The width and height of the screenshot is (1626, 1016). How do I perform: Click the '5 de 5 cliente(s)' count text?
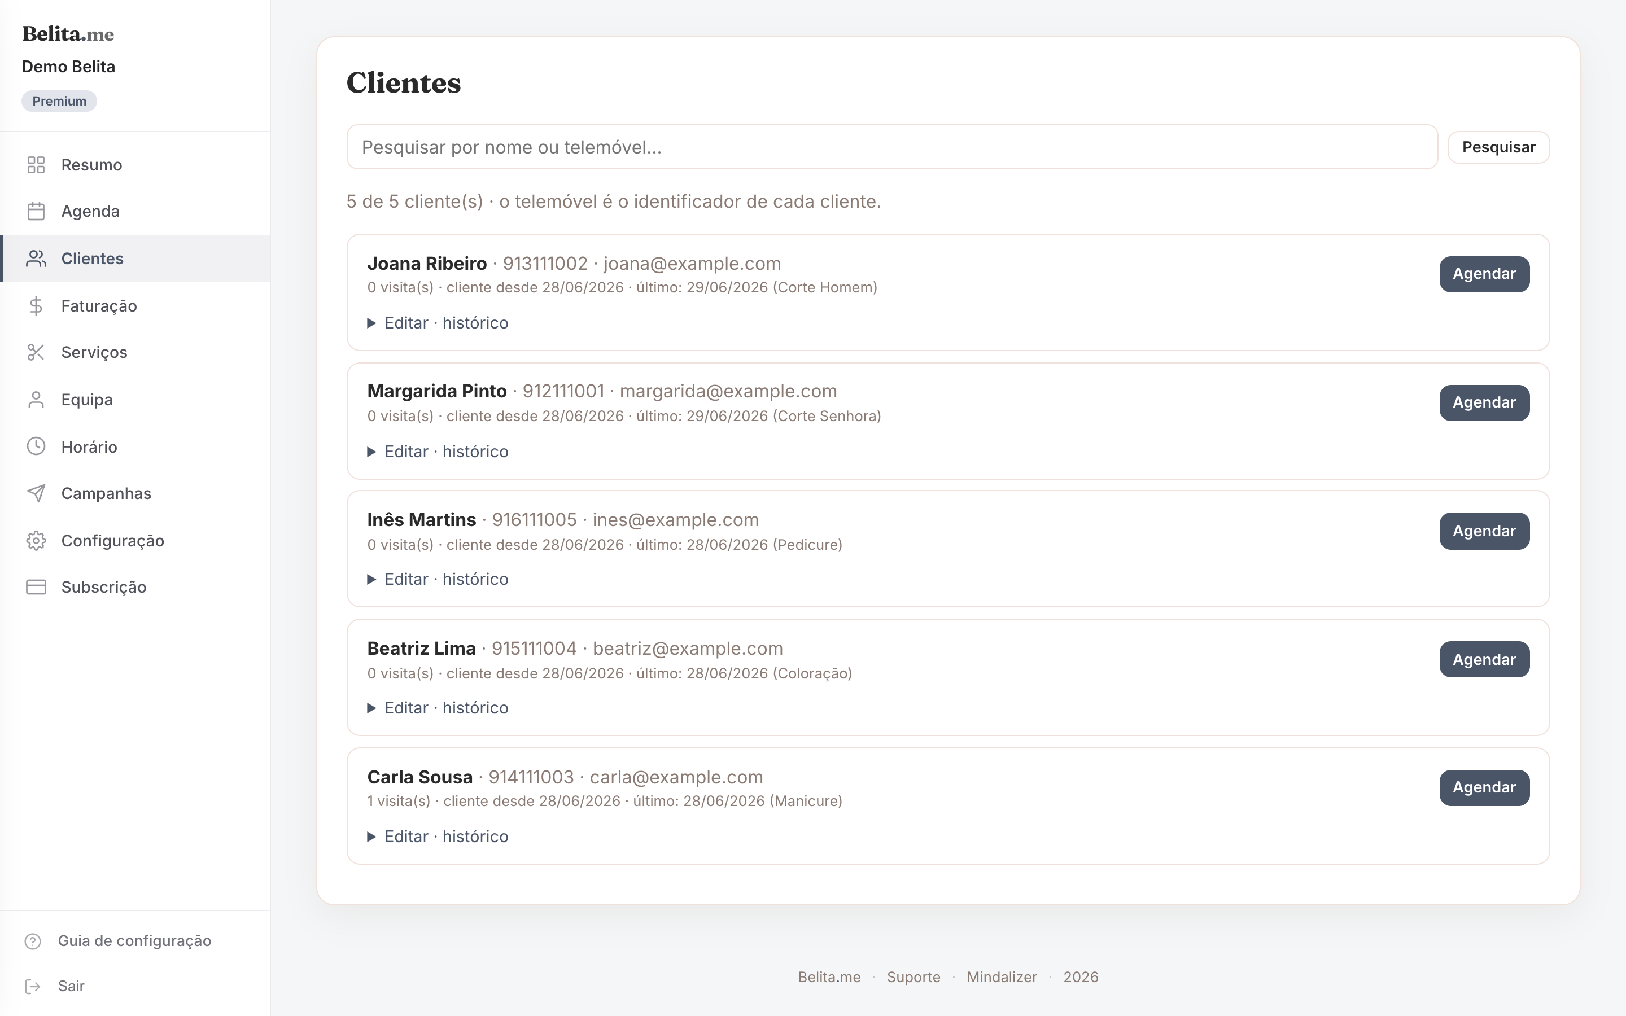click(x=414, y=202)
